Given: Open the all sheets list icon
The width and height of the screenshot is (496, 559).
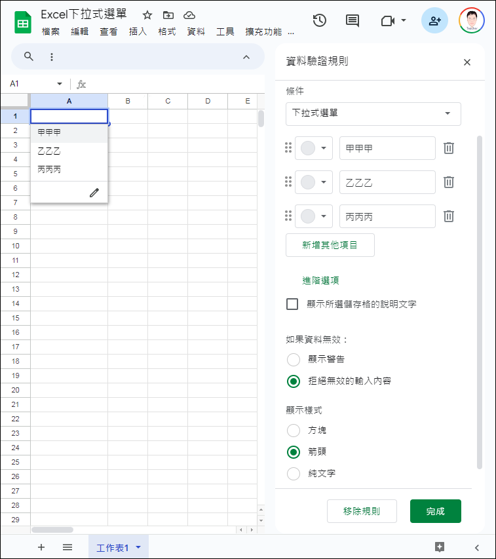Looking at the screenshot, I should (x=67, y=547).
